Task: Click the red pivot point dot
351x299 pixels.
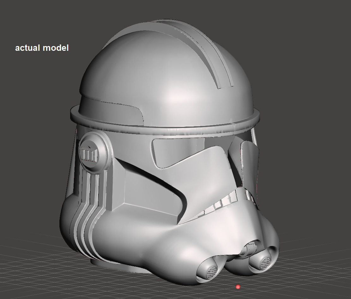Action: tap(238, 287)
